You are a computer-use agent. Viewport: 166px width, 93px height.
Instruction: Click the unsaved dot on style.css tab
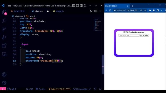[x=48, y=11]
